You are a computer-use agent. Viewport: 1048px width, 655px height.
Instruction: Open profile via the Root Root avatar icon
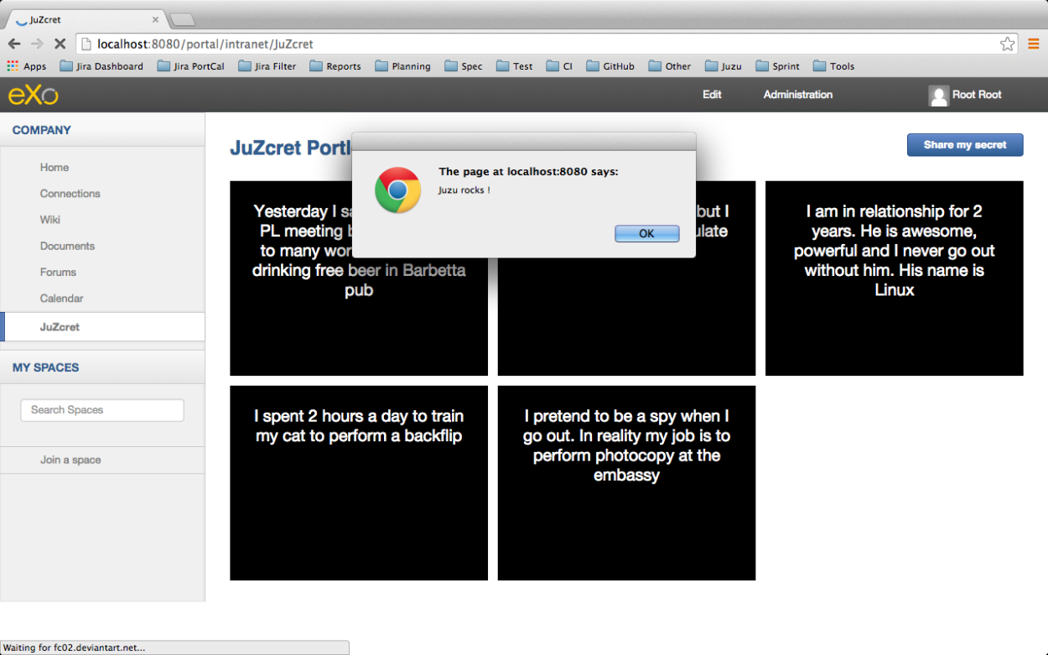click(x=938, y=95)
